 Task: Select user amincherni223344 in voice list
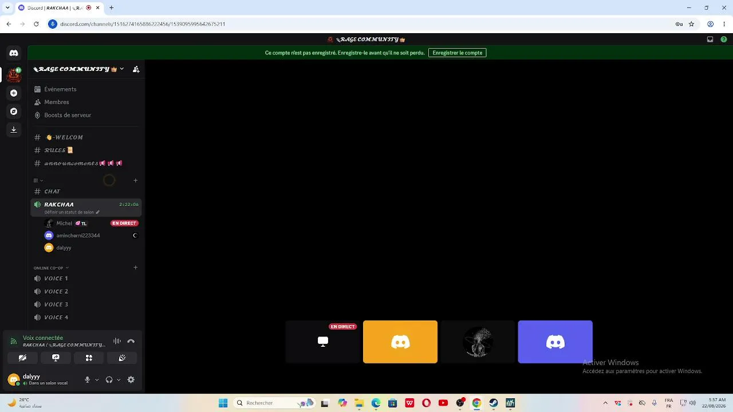(92, 236)
